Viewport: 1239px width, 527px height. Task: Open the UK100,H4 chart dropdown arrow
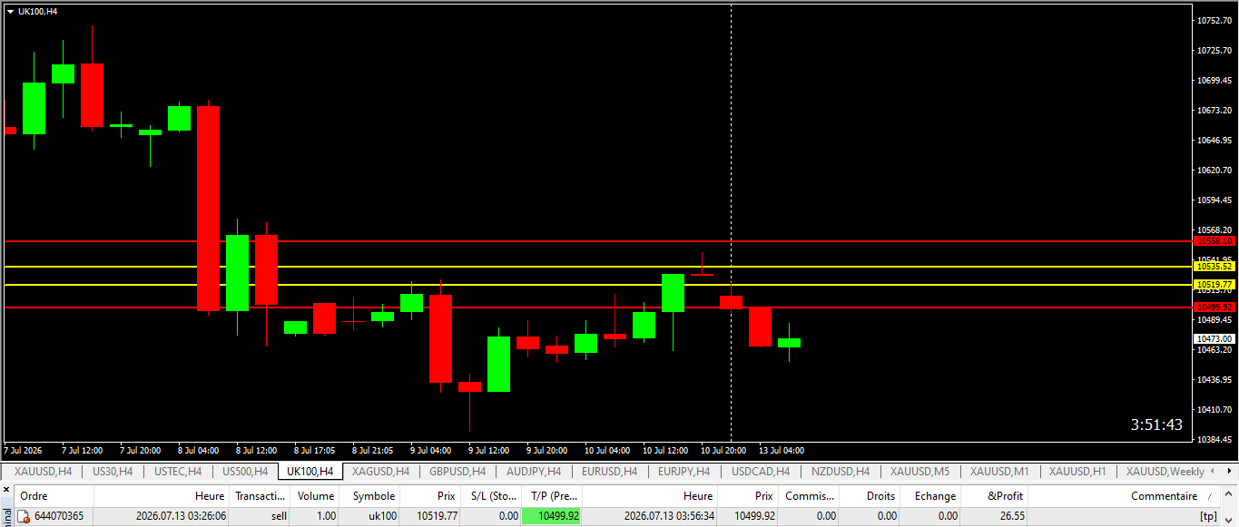[10, 11]
